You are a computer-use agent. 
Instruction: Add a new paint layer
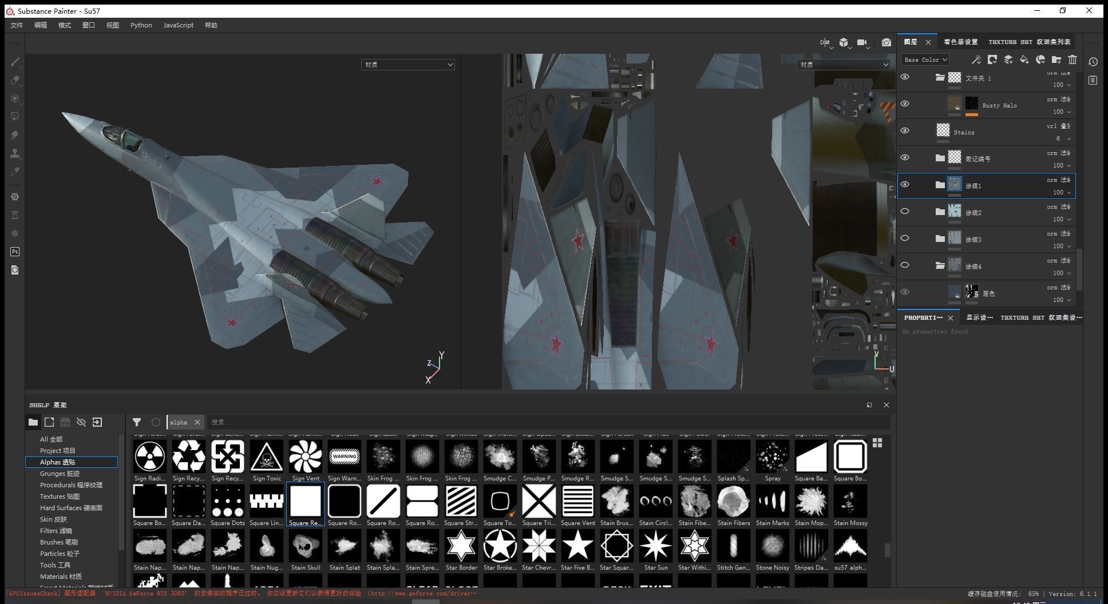pyautogui.click(x=1008, y=59)
